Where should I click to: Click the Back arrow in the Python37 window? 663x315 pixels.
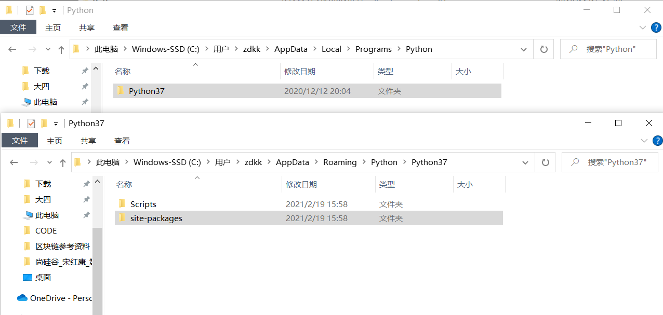click(14, 162)
